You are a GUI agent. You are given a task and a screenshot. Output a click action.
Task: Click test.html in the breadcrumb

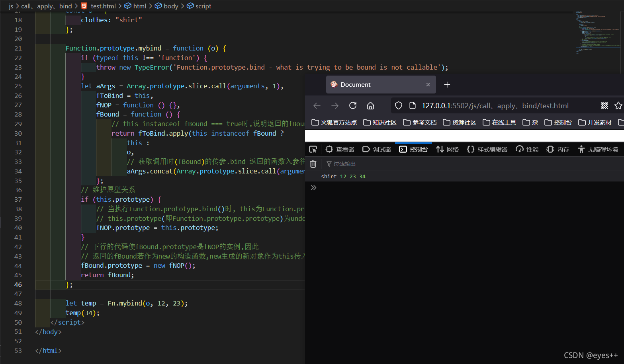pos(99,6)
